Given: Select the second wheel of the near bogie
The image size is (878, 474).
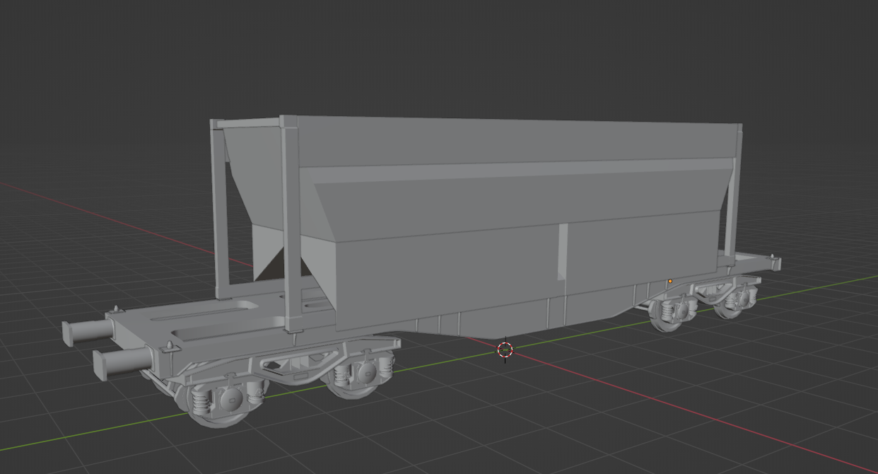Looking at the screenshot, I should pyautogui.click(x=357, y=376).
